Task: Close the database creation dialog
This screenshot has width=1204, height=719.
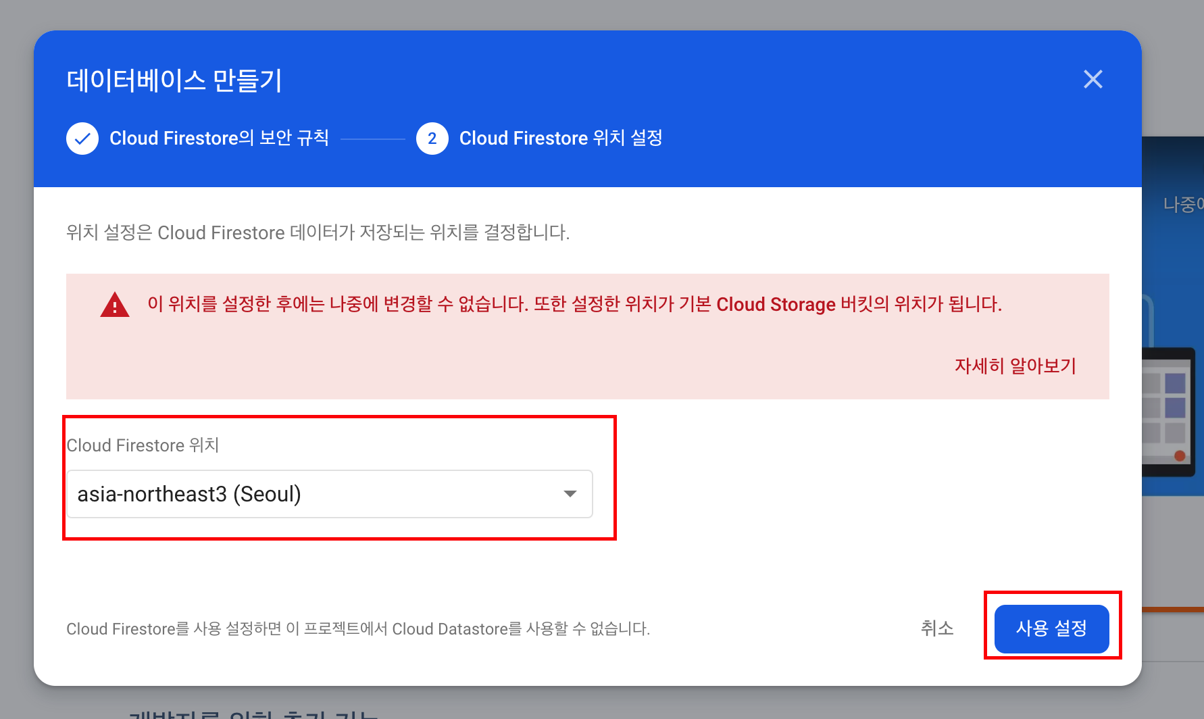Action: point(1093,80)
